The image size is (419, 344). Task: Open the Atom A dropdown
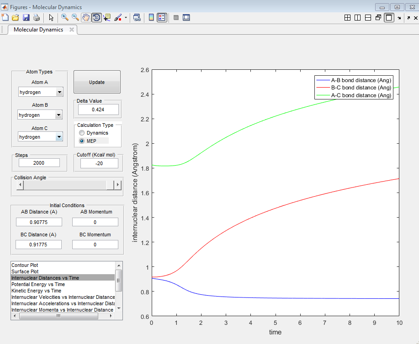[x=59, y=92]
